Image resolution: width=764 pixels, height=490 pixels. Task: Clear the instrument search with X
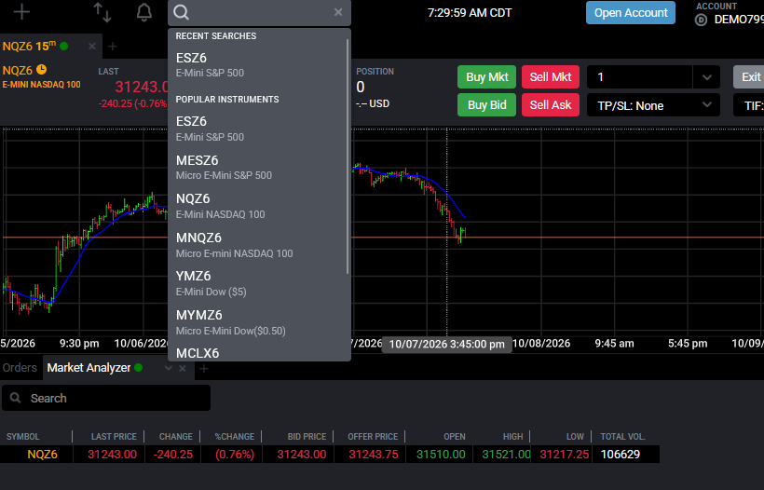click(338, 12)
